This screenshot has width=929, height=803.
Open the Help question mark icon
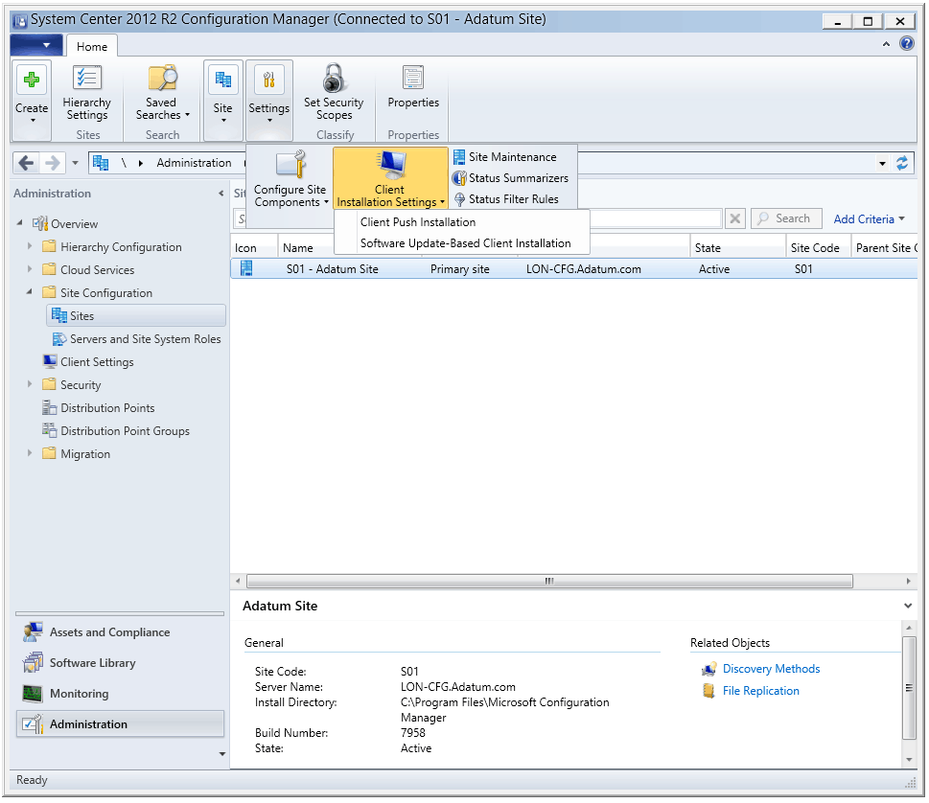[907, 43]
